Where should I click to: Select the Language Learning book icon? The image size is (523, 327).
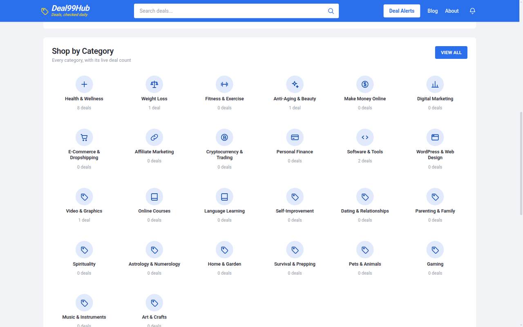(x=224, y=197)
